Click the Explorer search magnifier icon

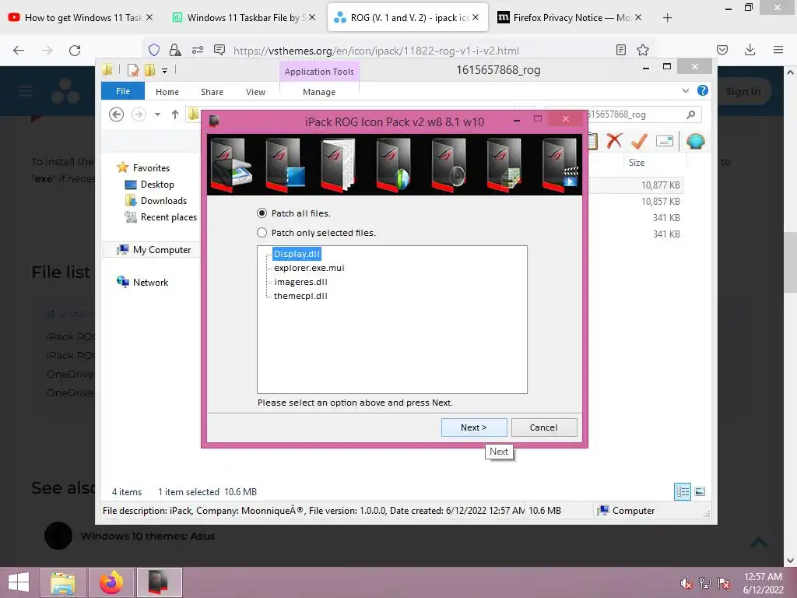(x=690, y=114)
